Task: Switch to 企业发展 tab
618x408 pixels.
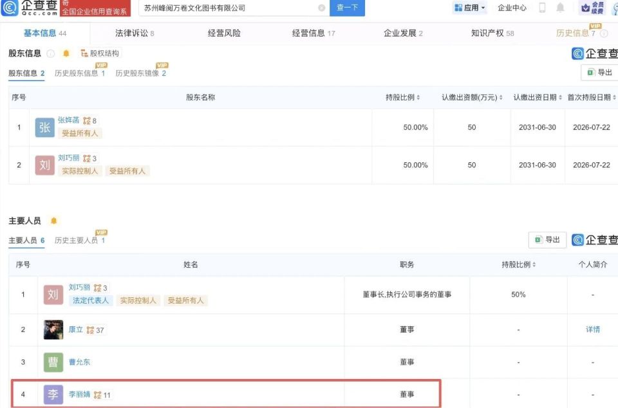Action: pyautogui.click(x=403, y=33)
